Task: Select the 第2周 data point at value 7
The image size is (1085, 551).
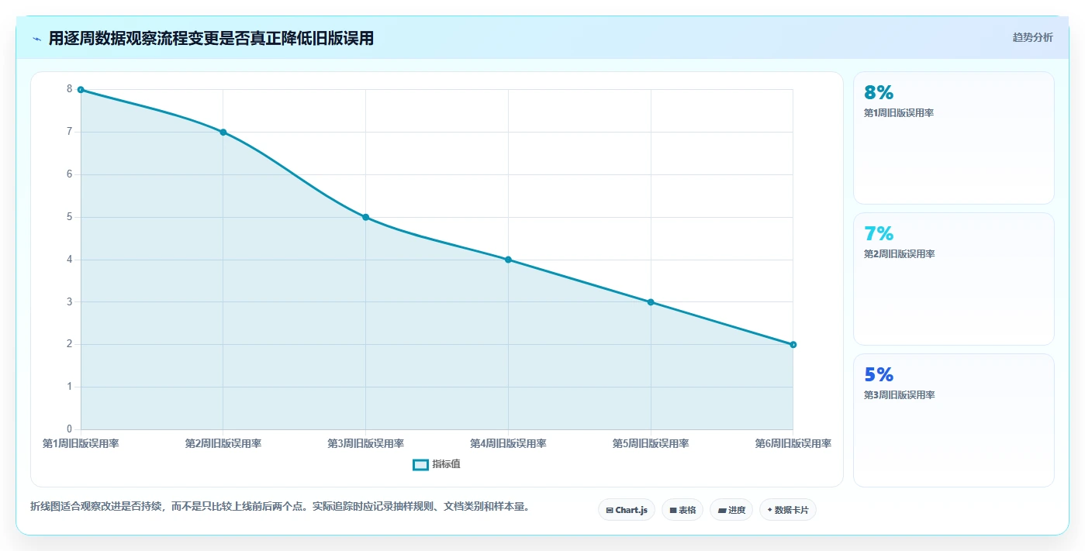Action: pos(223,133)
